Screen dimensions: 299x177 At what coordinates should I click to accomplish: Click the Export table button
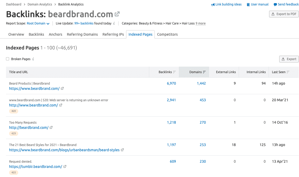click(289, 59)
